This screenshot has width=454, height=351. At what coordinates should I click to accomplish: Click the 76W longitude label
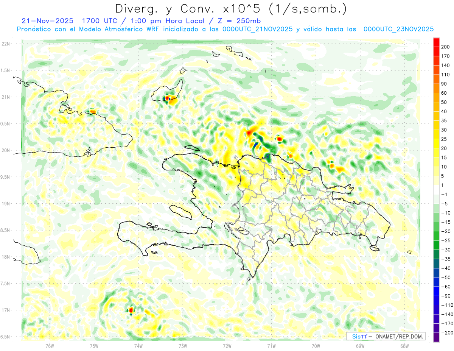[x=50, y=346]
